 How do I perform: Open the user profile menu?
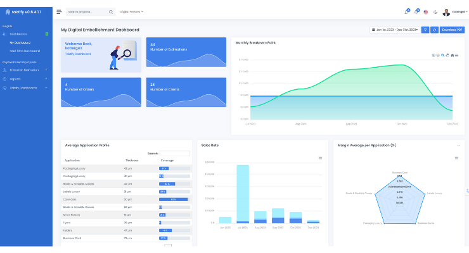(454, 11)
